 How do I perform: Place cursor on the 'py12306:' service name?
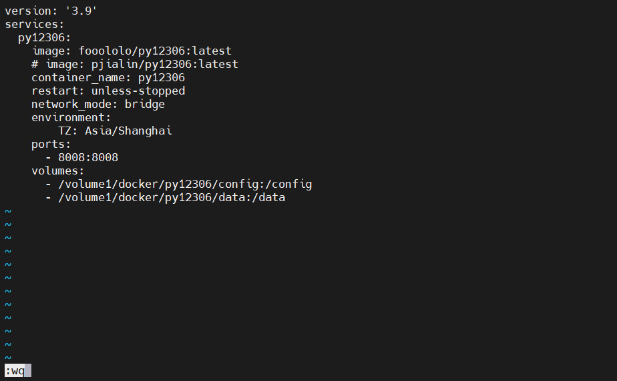point(44,37)
